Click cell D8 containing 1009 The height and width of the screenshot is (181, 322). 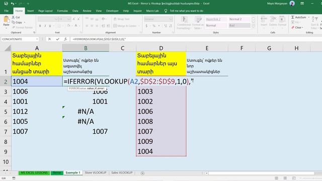[161, 141]
